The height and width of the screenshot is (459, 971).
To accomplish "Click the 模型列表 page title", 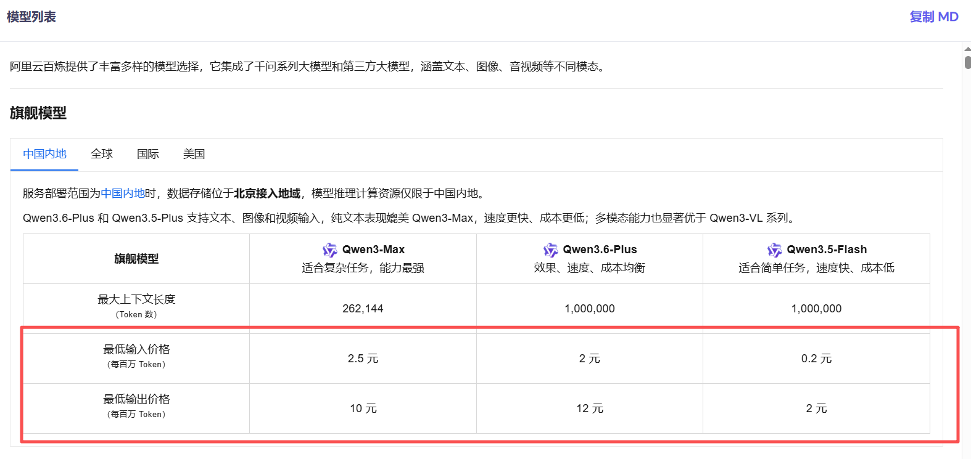I will click(31, 17).
